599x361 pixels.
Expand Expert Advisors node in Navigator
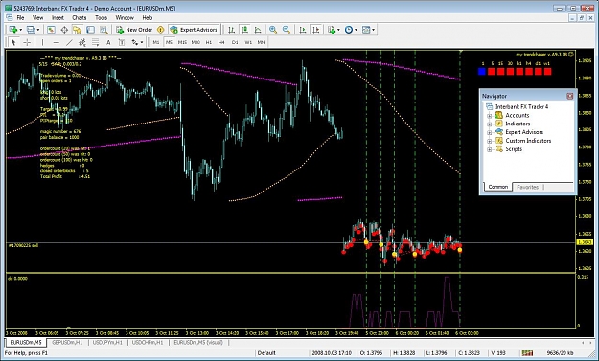490,132
